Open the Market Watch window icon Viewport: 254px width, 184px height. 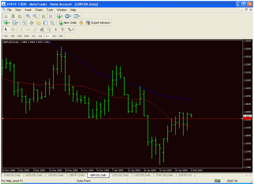(x=24, y=23)
